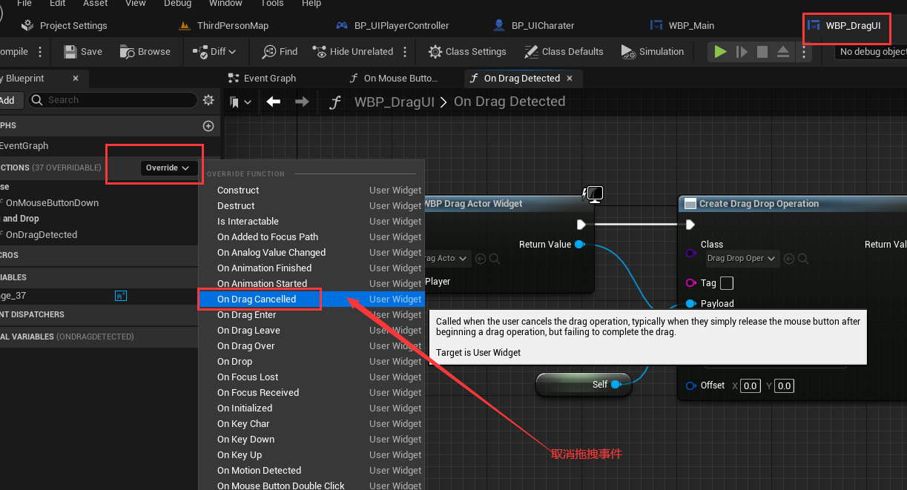Open the No debug object selector
This screenshot has width=907, height=490.
click(871, 52)
